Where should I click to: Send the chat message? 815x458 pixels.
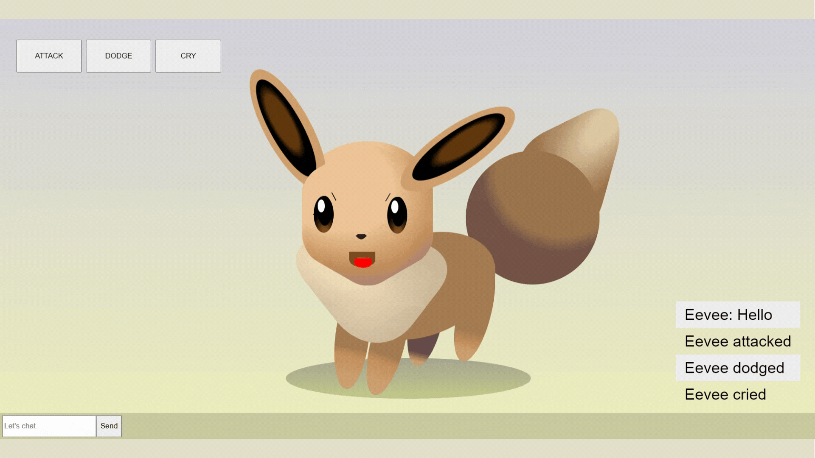pyautogui.click(x=109, y=426)
